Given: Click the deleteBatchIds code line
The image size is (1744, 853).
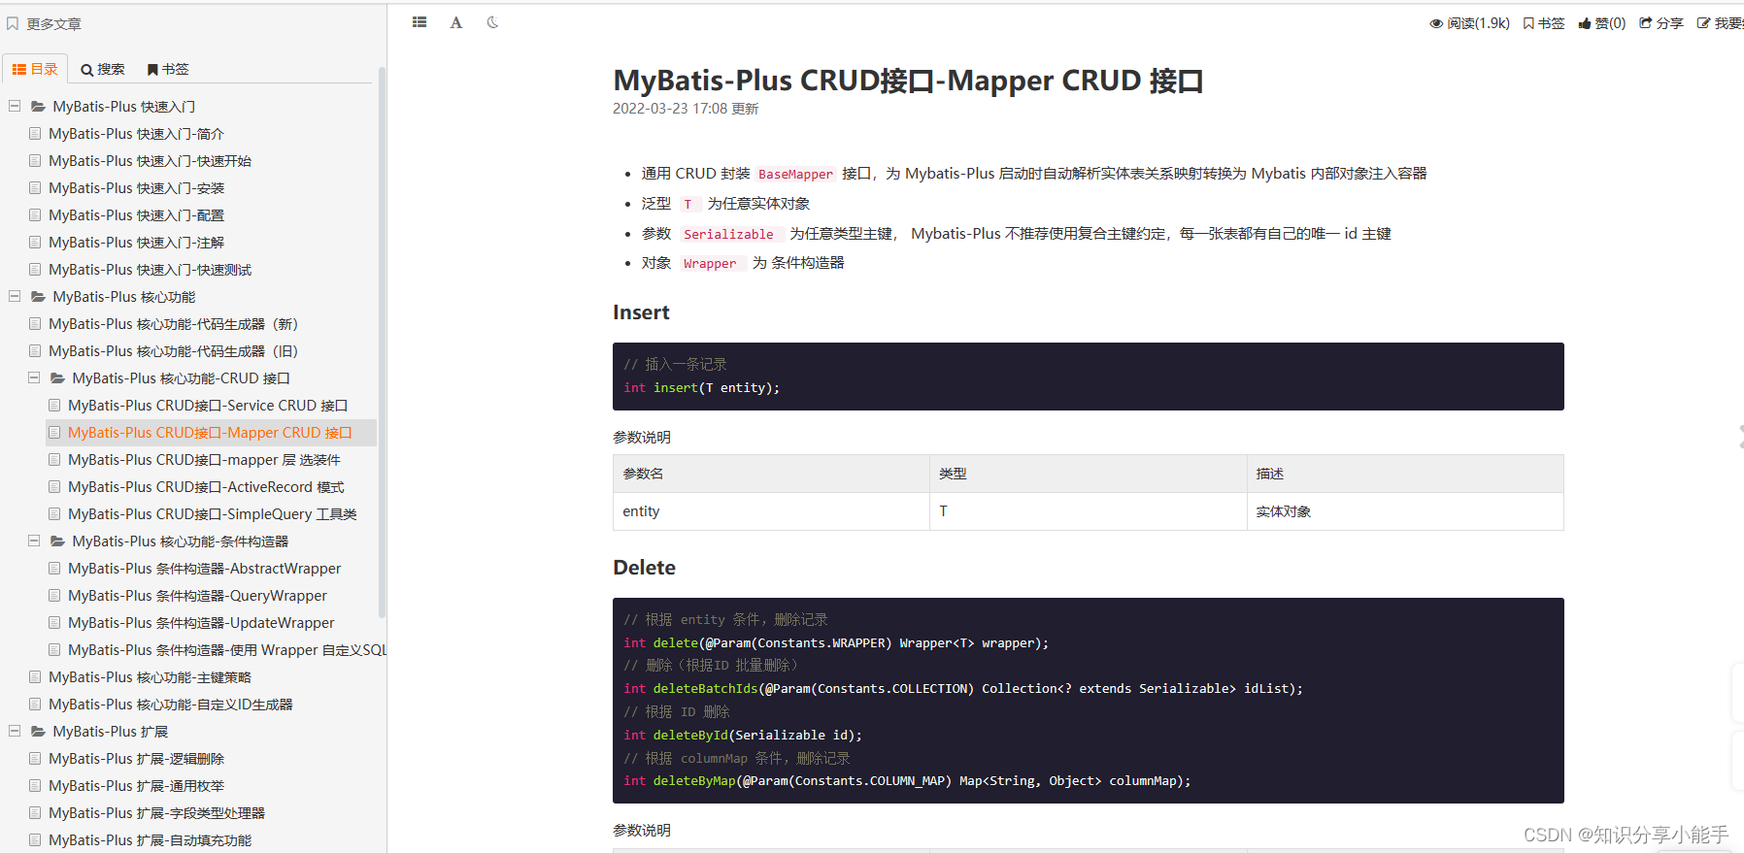Looking at the screenshot, I should [963, 688].
